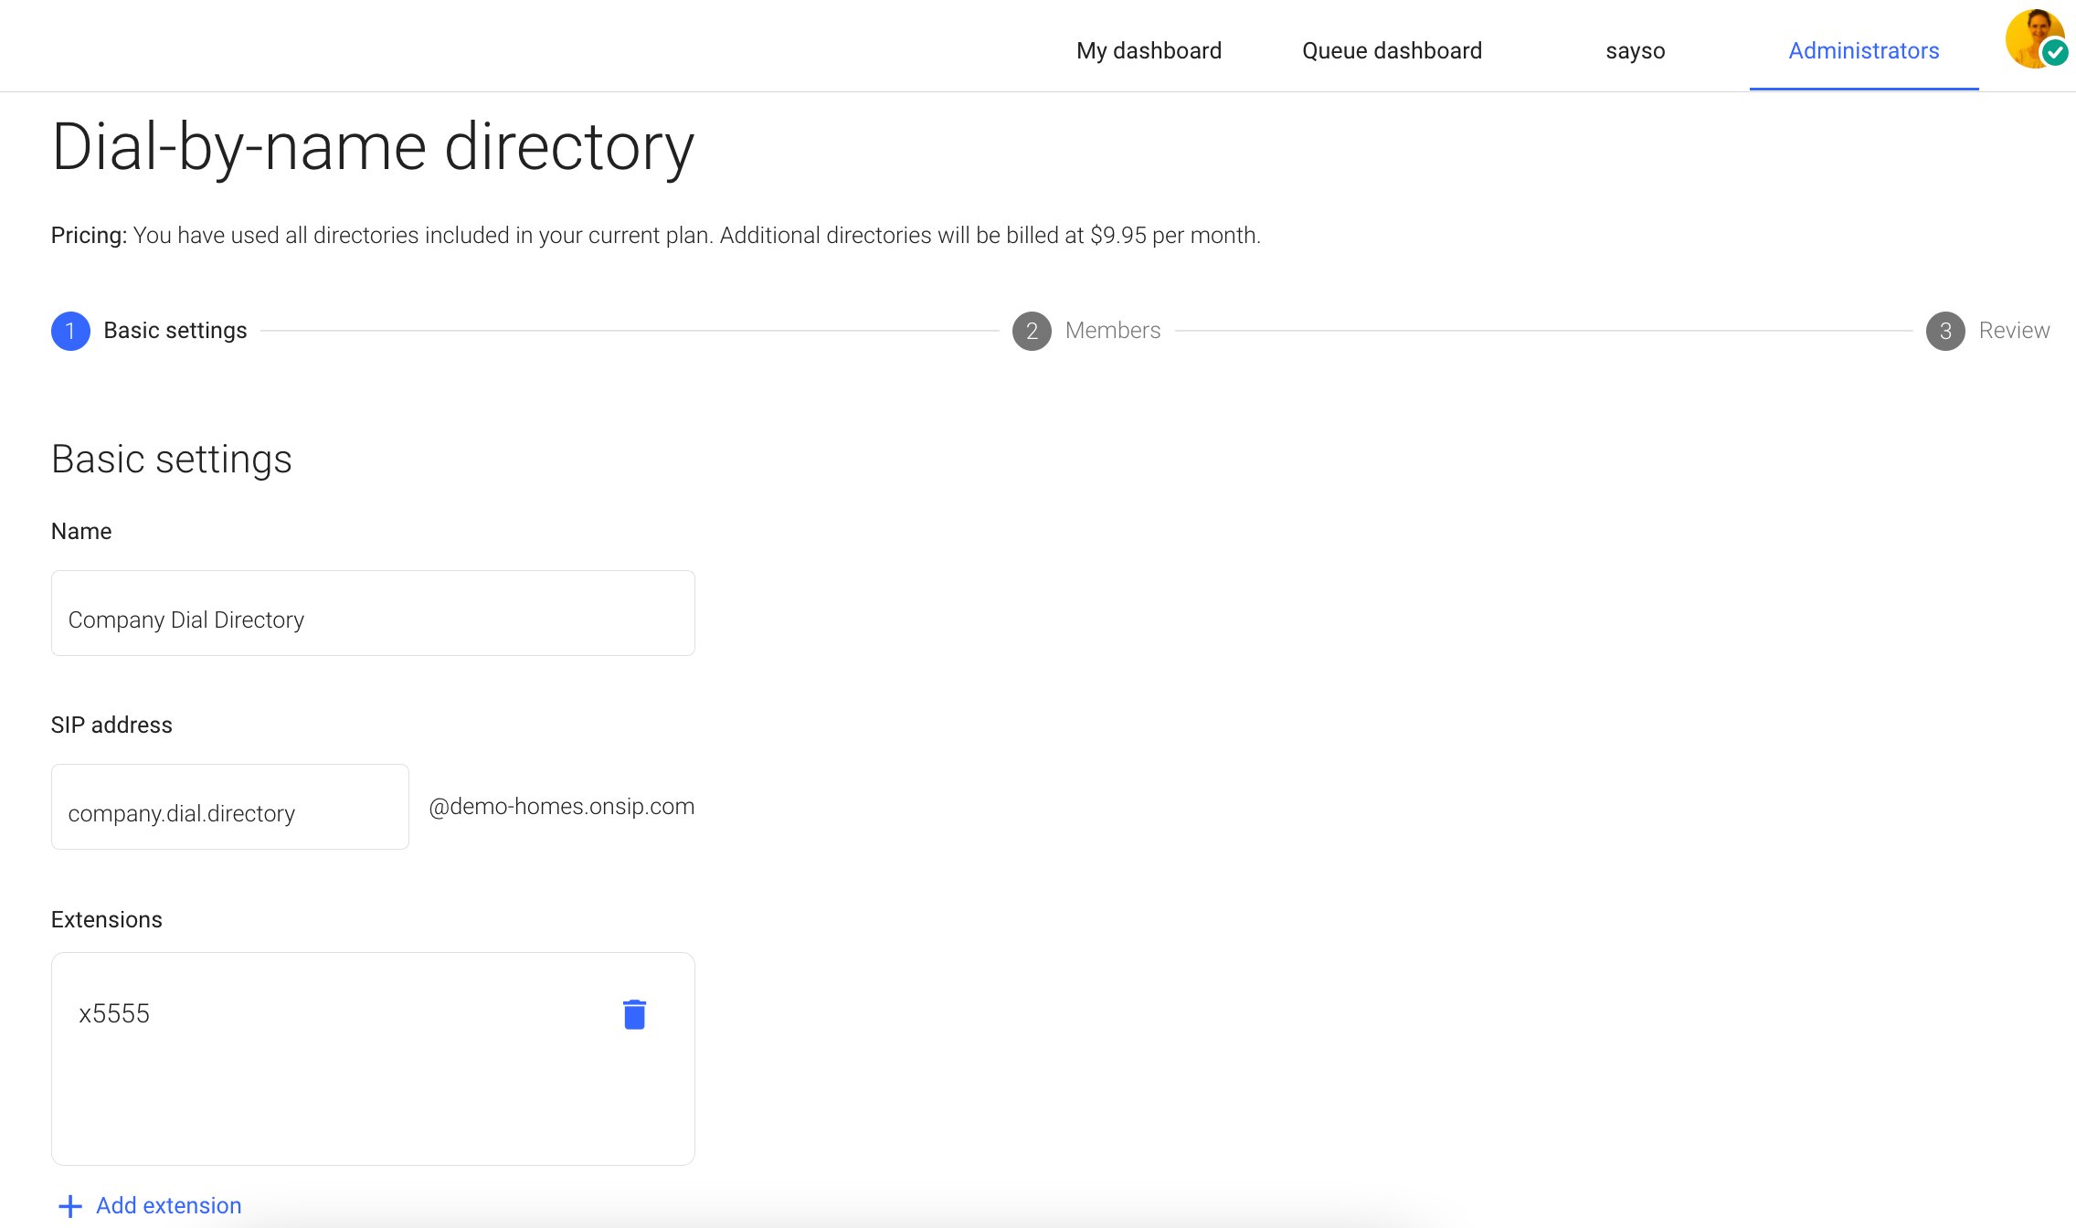
Task: Select the x5555 extension entry
Action: (x=114, y=1014)
